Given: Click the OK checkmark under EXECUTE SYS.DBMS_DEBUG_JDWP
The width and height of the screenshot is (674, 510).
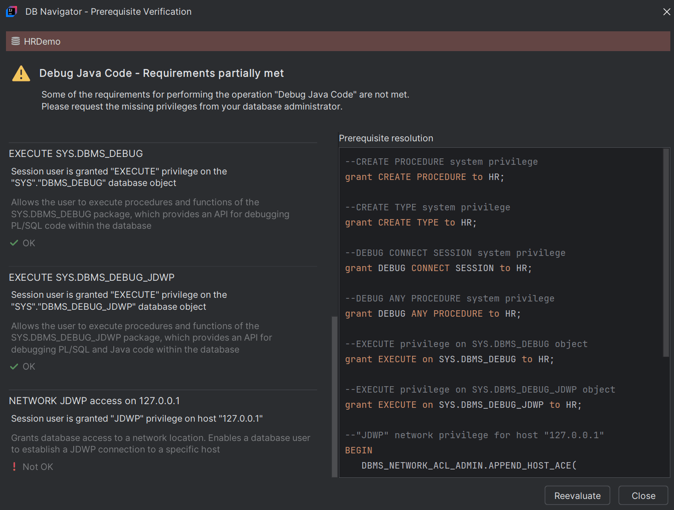Looking at the screenshot, I should 14,366.
